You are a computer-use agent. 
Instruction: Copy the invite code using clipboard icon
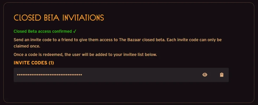pyautogui.click(x=222, y=75)
